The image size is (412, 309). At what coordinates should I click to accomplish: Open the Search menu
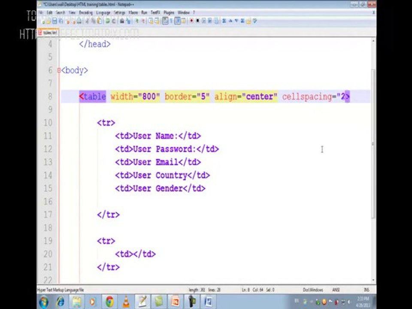(x=60, y=12)
